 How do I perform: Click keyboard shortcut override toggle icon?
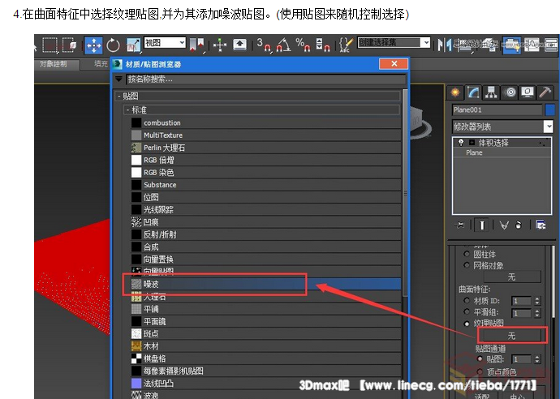point(239,45)
